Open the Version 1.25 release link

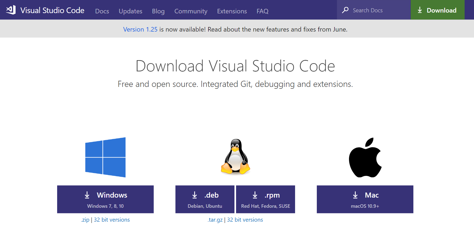[x=140, y=29]
